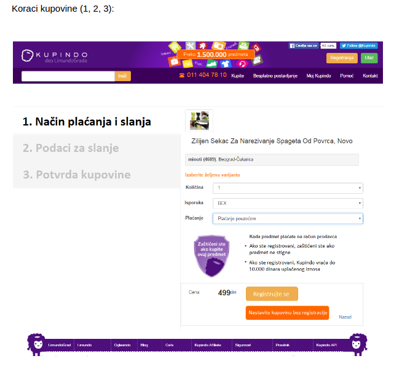Click the green Ulaz login button
Screen dimensions: 410x377
pyautogui.click(x=369, y=58)
